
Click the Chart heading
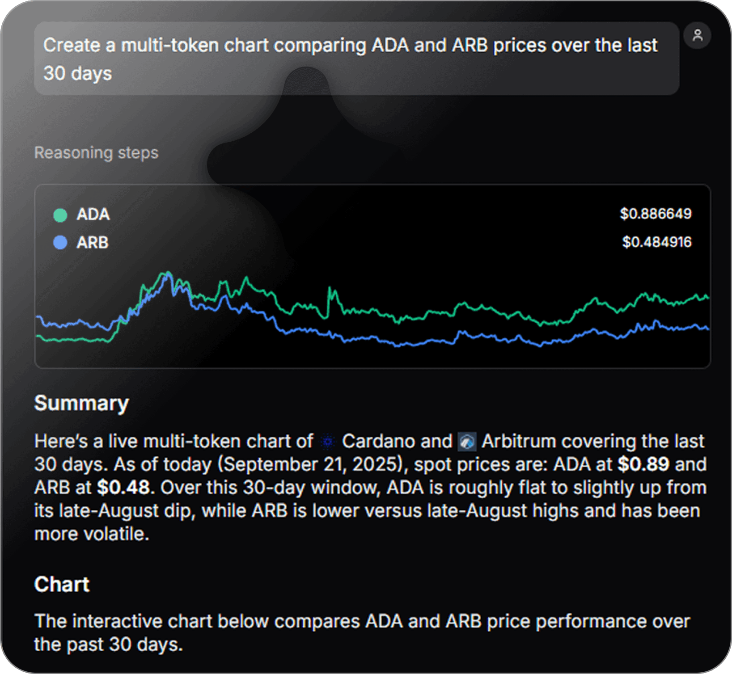[x=62, y=585]
